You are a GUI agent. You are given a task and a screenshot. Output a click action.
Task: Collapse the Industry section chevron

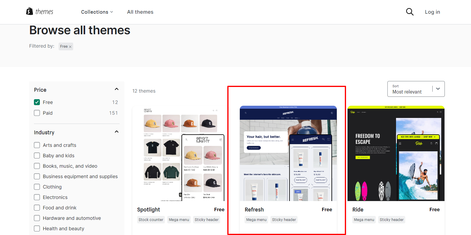pos(117,132)
